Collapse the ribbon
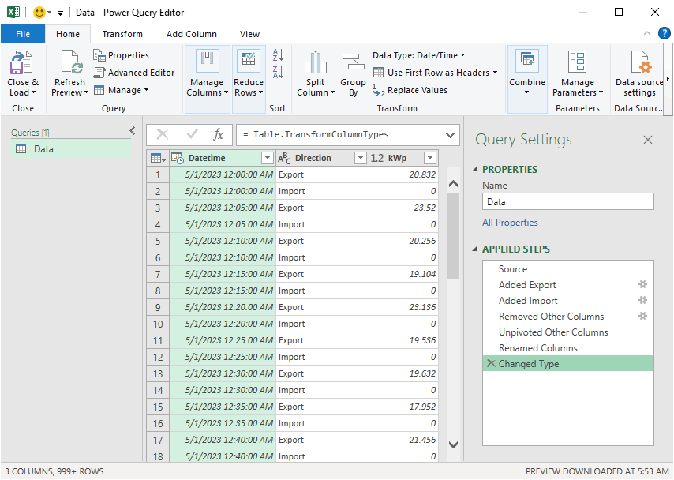This screenshot has width=674, height=480. click(x=647, y=33)
